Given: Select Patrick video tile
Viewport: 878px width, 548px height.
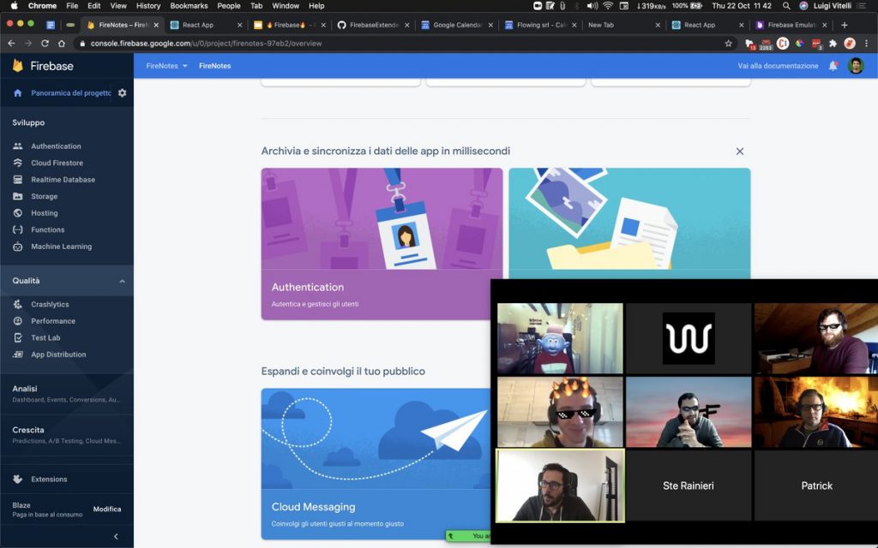Looking at the screenshot, I should [x=816, y=485].
